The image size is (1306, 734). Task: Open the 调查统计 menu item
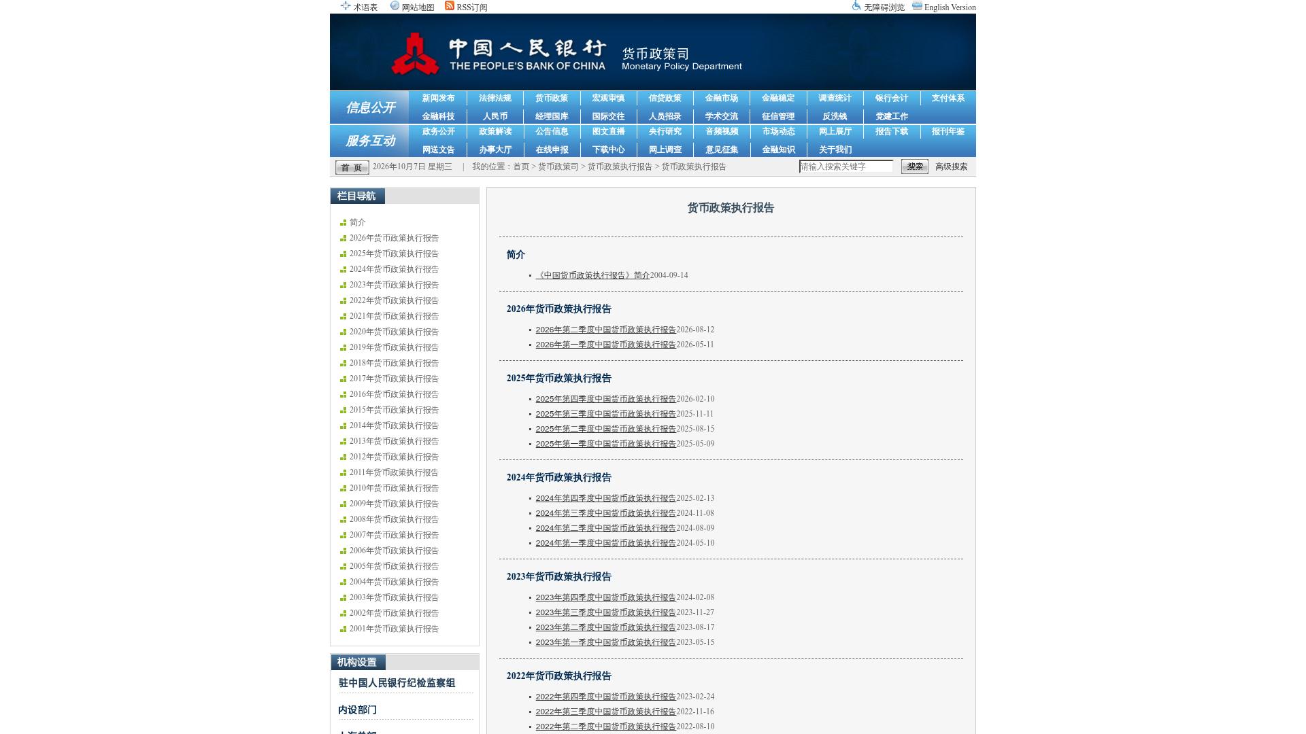(835, 99)
